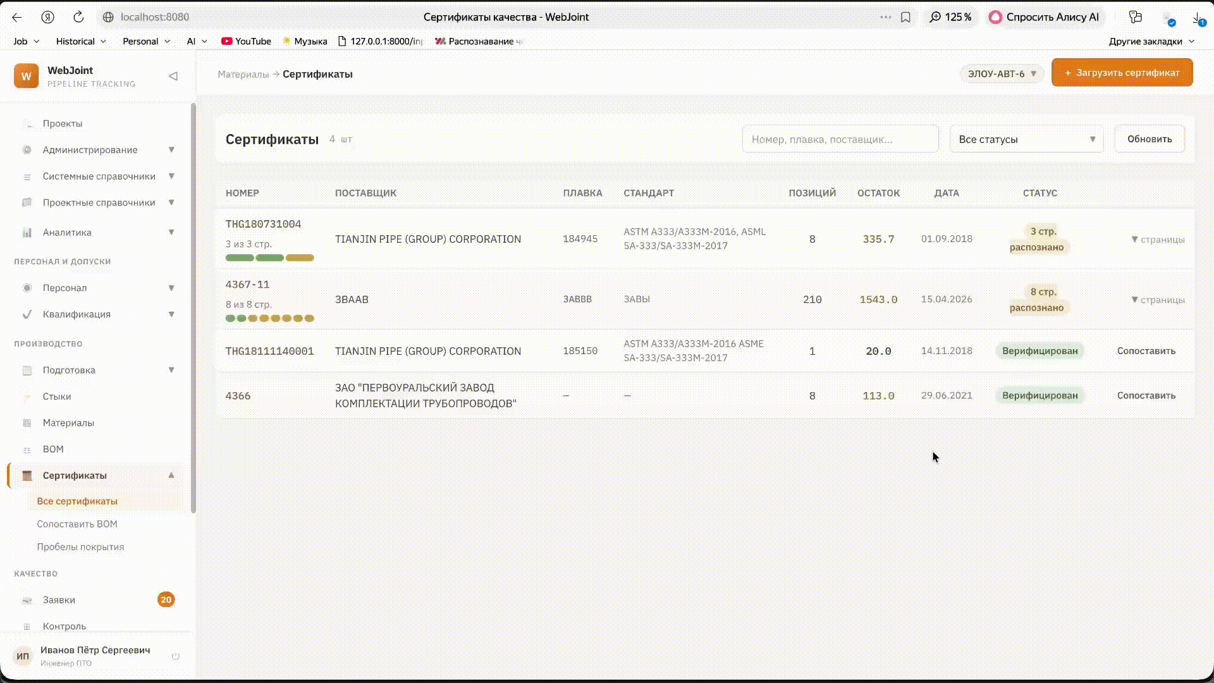Viewport: 1214px width, 683px height.
Task: Click the Стыки sidebar icon
Action: 27,397
